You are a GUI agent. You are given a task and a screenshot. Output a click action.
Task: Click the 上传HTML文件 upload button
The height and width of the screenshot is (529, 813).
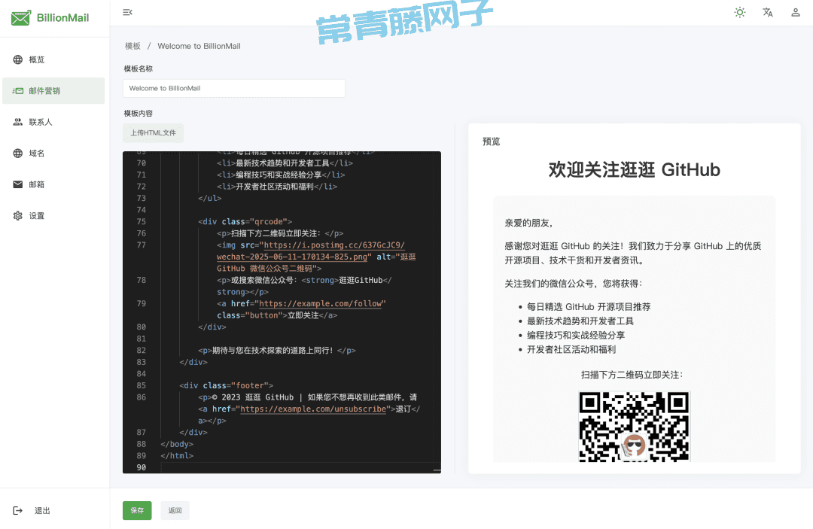pos(153,133)
